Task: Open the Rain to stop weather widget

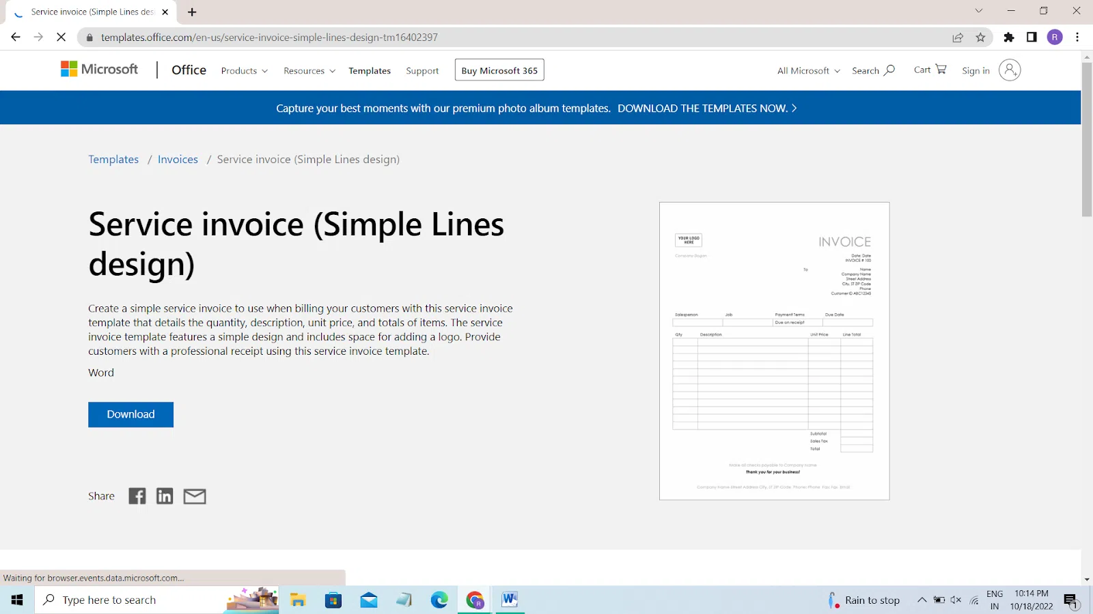Action: pos(863,600)
